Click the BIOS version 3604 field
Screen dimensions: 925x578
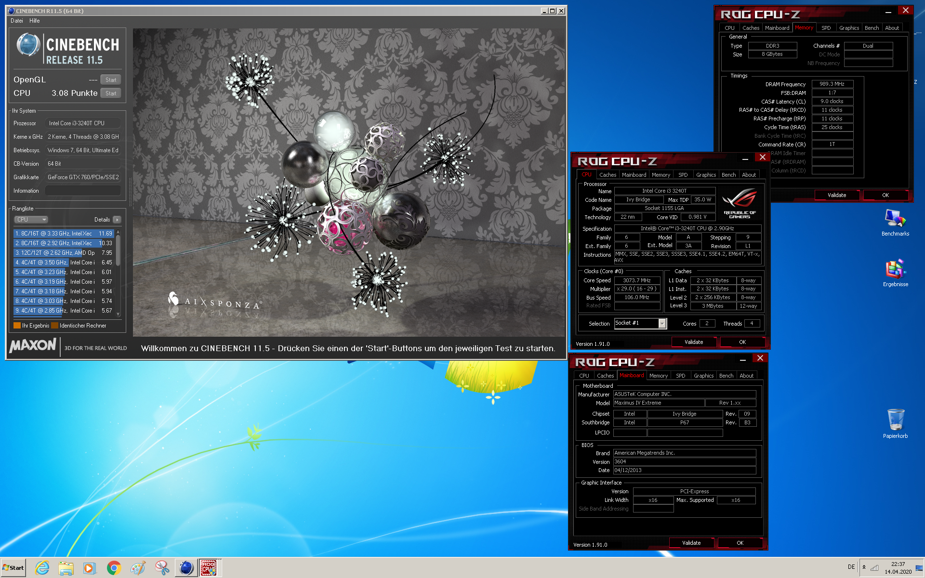point(685,461)
